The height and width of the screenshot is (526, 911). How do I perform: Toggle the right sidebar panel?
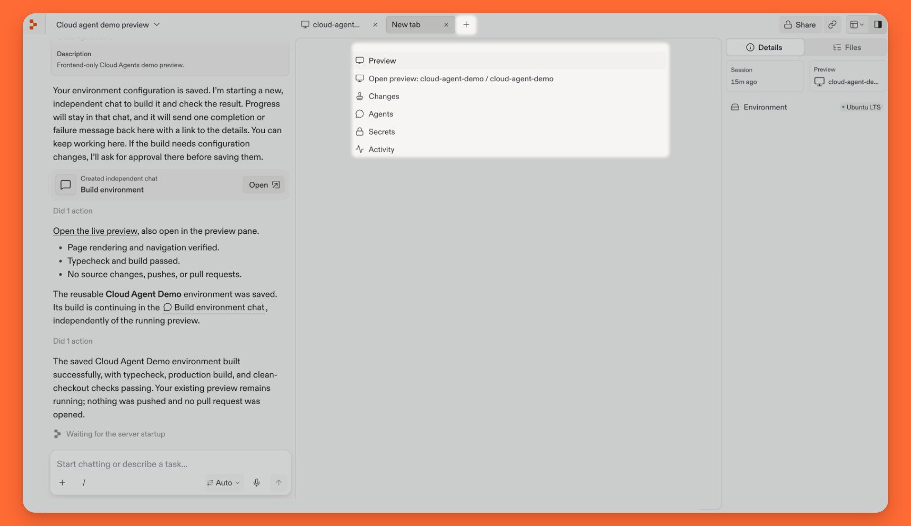click(878, 24)
